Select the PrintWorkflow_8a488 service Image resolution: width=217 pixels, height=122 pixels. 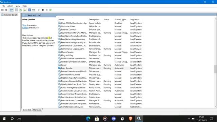[100, 75]
